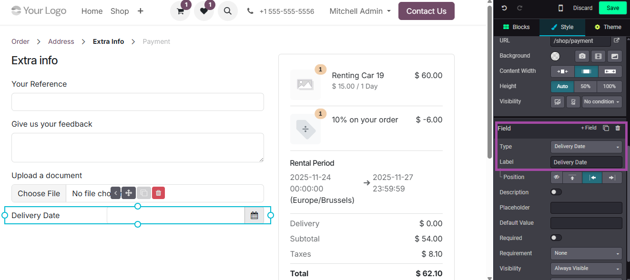Enable the Description toggle
Screen dimensions: 630x280
(x=556, y=192)
